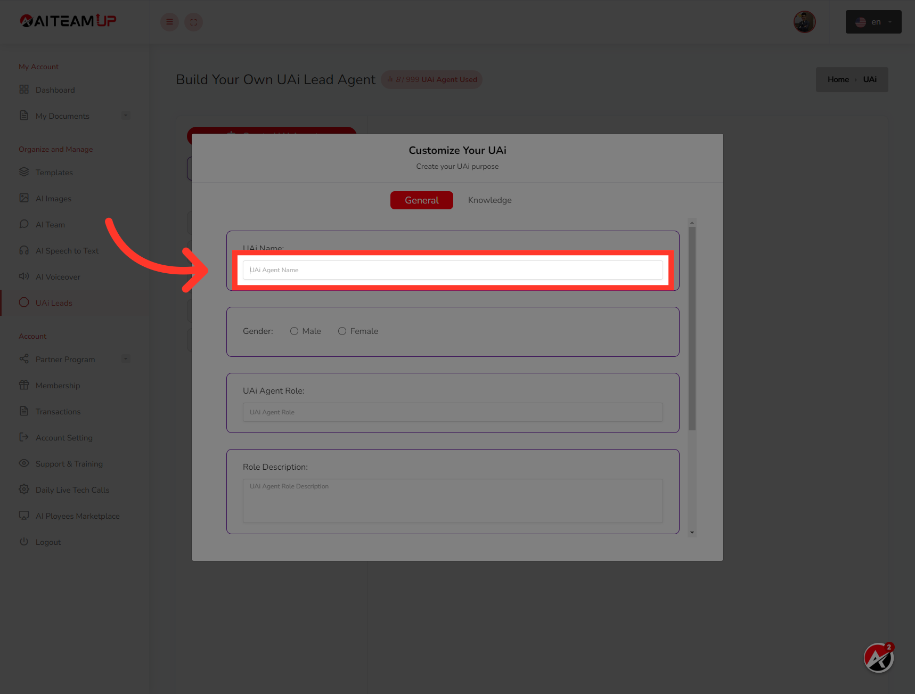Click the AI Speech to Text headphones icon
This screenshot has width=915, height=694.
click(x=24, y=250)
